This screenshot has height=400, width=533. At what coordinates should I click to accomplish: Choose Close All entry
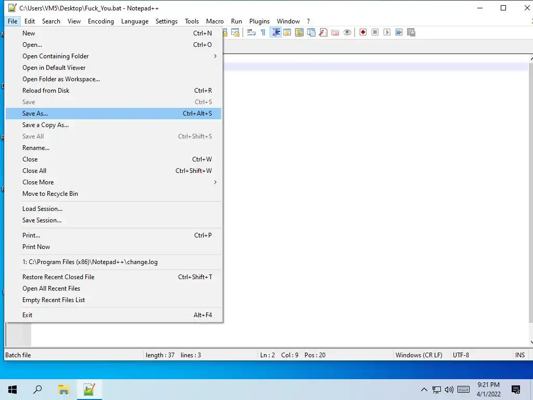113,171
